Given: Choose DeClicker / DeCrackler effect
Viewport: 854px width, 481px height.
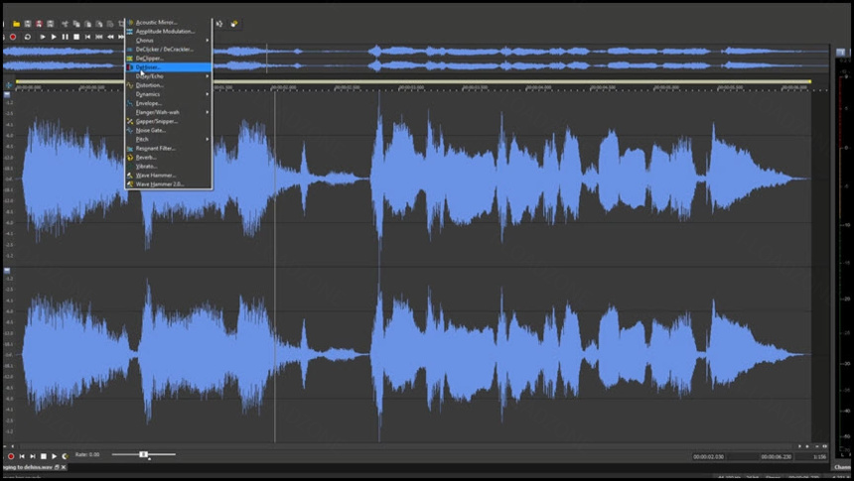Looking at the screenshot, I should pyautogui.click(x=169, y=50).
